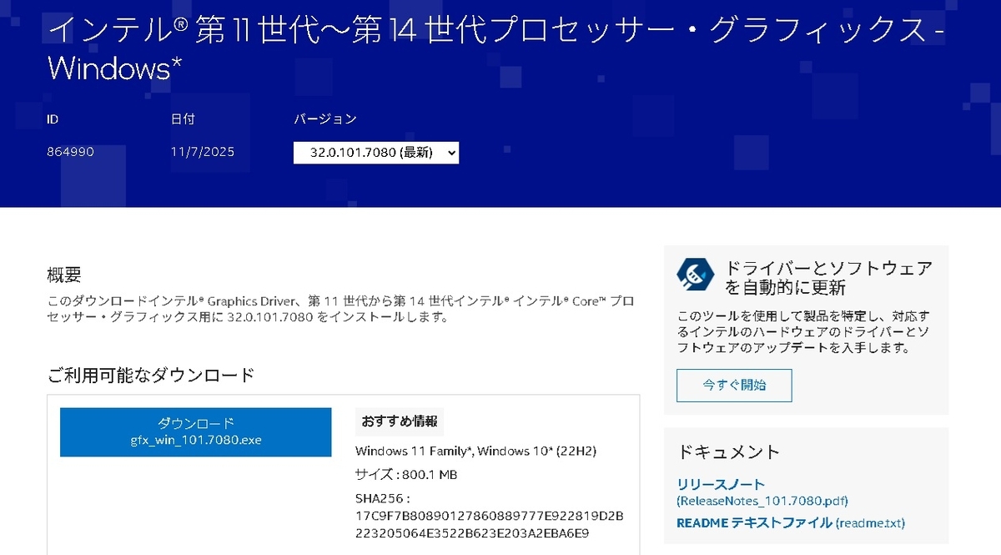Click the Windows 11 Family*, Windows 10* (22H2) text
Screen dimensions: 1001x555
tap(476, 451)
